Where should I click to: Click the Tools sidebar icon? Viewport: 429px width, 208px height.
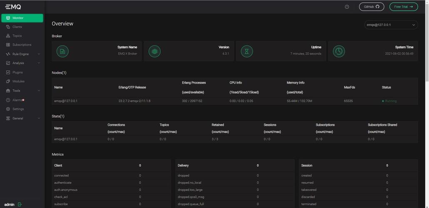(8, 91)
